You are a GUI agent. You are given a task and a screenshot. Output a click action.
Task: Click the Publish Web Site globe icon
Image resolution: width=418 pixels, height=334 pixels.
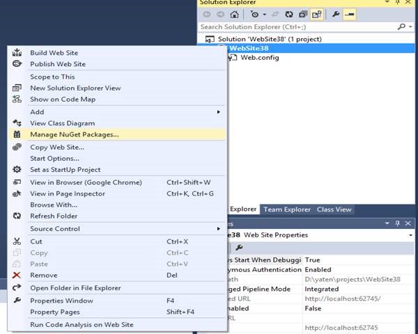[17, 63]
